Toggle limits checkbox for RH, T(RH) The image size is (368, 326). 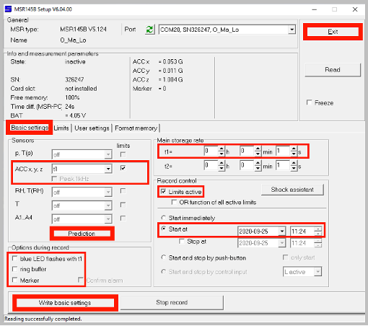coord(123,191)
